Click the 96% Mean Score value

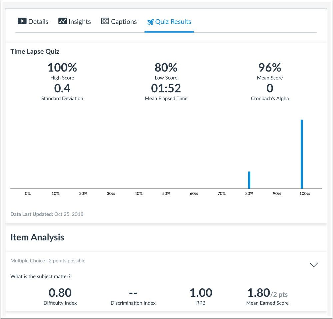[270, 68]
